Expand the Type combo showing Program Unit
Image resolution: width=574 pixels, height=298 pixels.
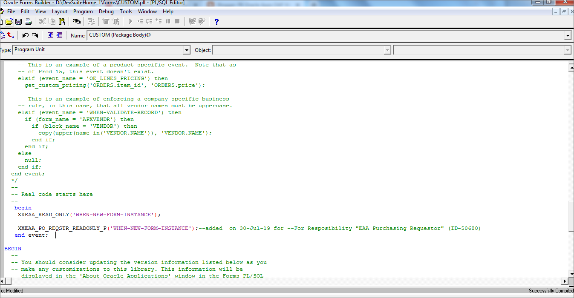click(x=187, y=50)
